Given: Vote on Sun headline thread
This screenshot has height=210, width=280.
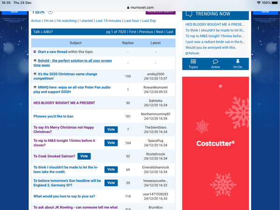Looking at the screenshot, I should tap(111, 183).
